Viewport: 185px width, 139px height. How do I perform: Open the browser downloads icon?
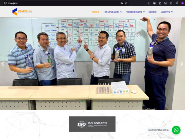(x=149, y=3)
